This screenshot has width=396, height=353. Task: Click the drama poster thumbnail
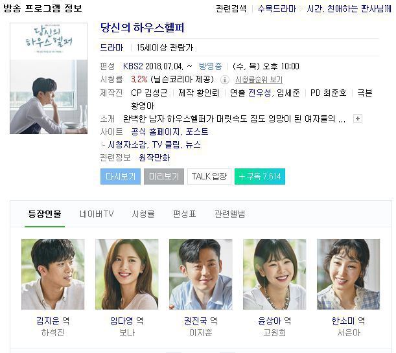coord(49,78)
